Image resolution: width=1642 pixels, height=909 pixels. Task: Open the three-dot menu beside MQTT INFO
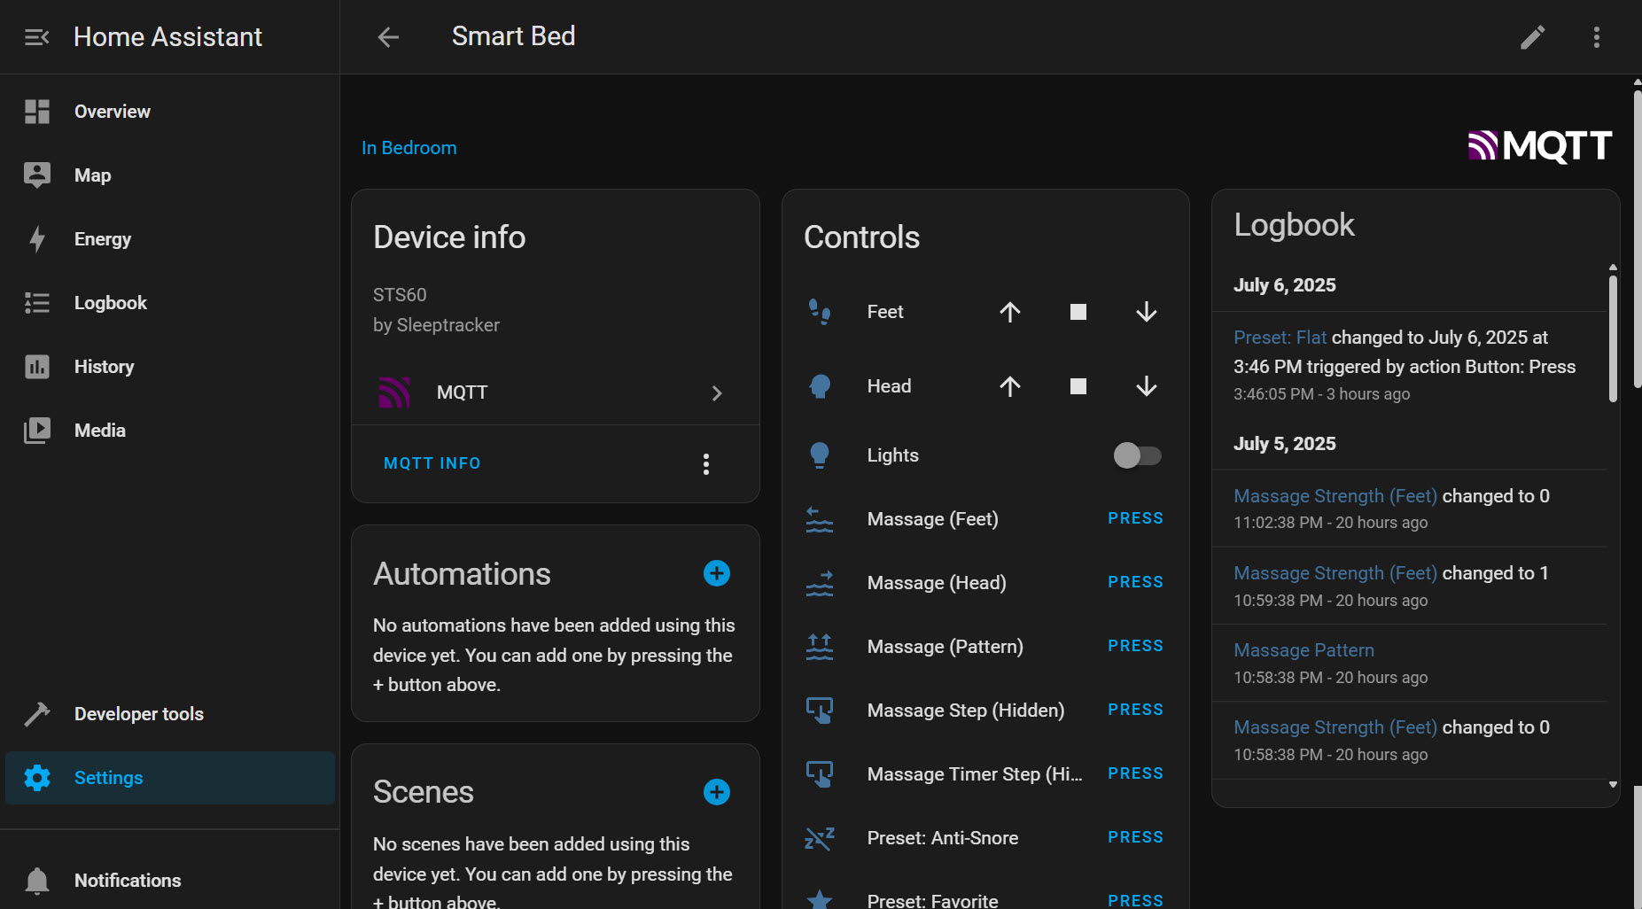[706, 464]
